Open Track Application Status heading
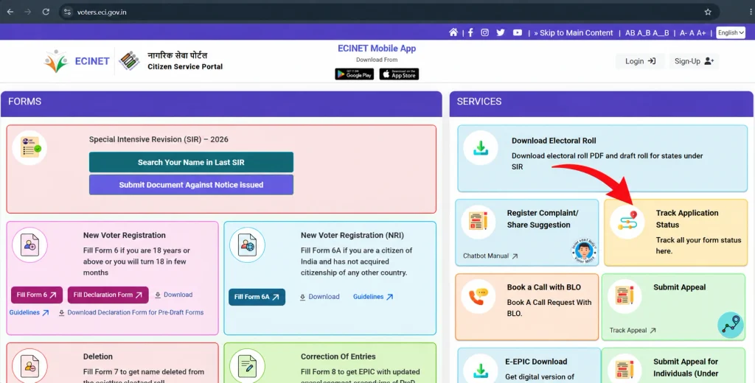Screen dimensions: 755x383 (x=687, y=219)
